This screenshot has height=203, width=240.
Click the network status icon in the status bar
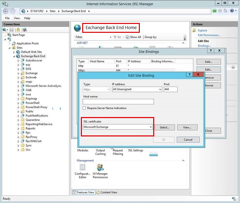point(233,199)
